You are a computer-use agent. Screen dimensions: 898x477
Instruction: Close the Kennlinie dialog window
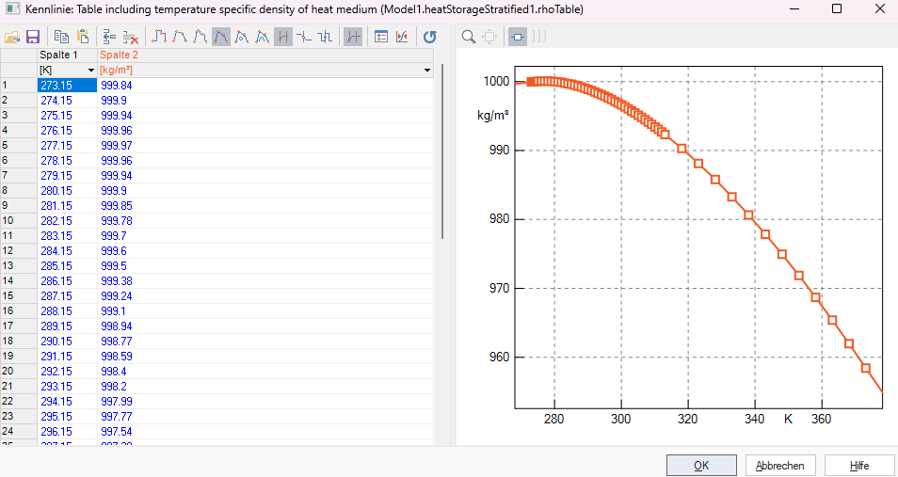click(x=880, y=9)
